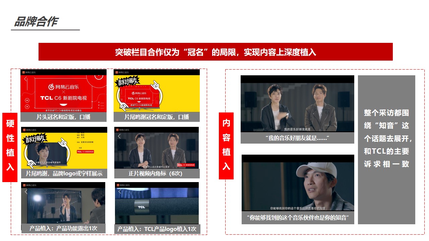Click the 音乐好朋友 sticker in the 片尾鸣谢冠名和定版 screenshot

[127, 82]
